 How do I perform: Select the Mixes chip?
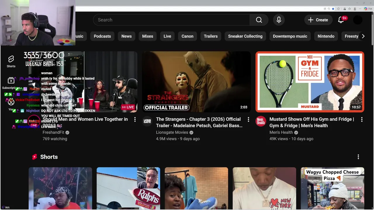coord(148,36)
